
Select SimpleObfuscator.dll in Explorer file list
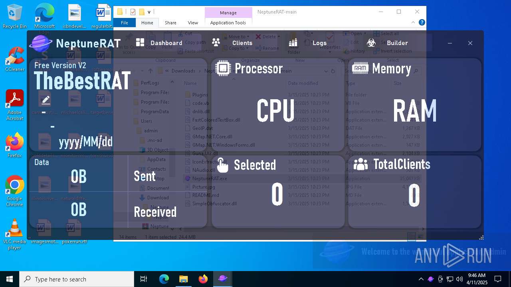pyautogui.click(x=214, y=203)
